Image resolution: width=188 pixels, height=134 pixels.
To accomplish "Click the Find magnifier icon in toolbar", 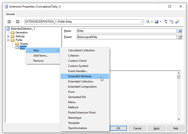I will 148,22.
